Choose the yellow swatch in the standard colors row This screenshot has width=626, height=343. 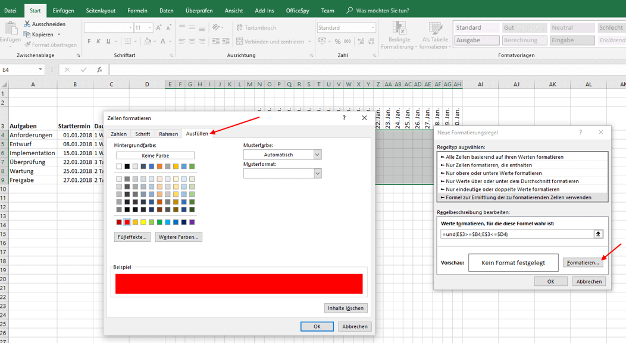(143, 222)
